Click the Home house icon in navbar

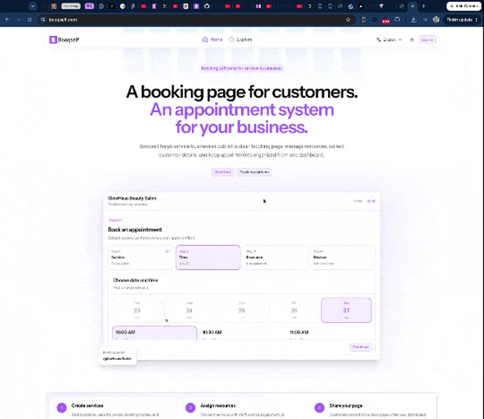(x=205, y=39)
